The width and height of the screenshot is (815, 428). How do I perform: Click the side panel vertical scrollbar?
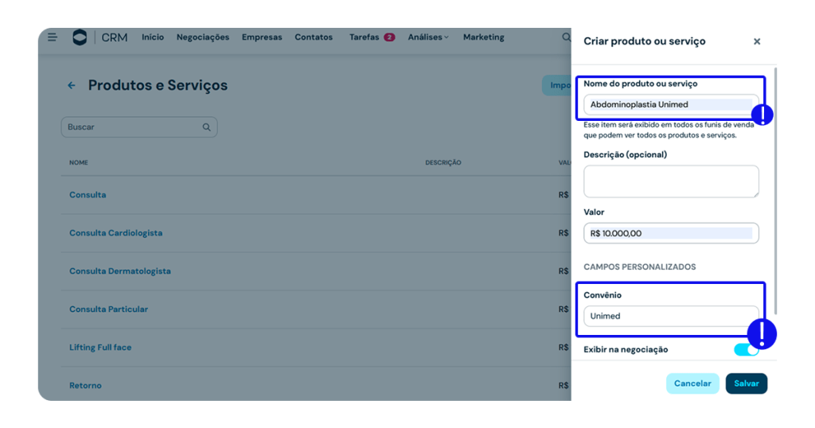click(775, 191)
